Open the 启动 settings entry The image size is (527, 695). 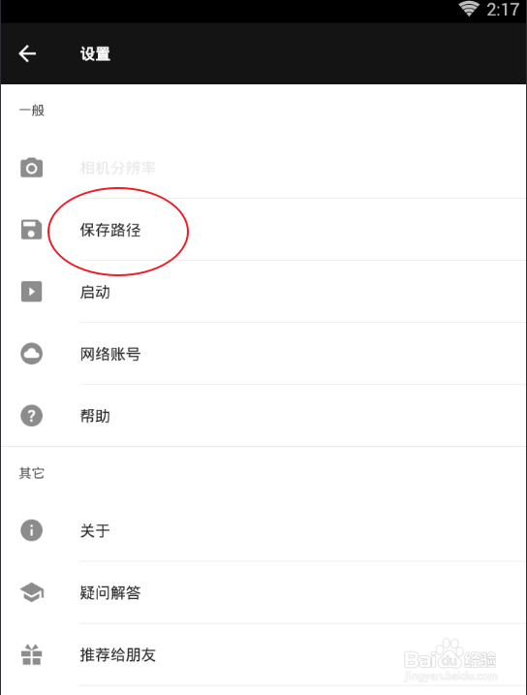263,292
